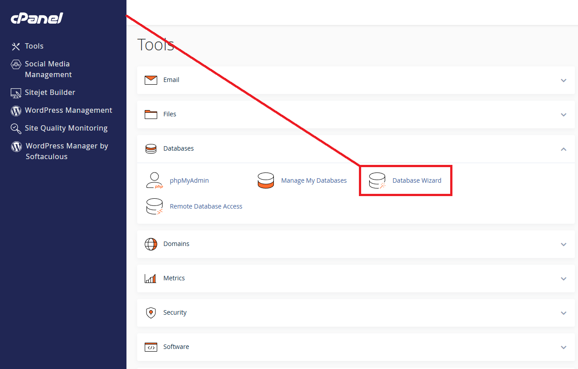Click the WordPress Manager by Softaculous icon
This screenshot has width=578, height=369.
pyautogui.click(x=16, y=146)
